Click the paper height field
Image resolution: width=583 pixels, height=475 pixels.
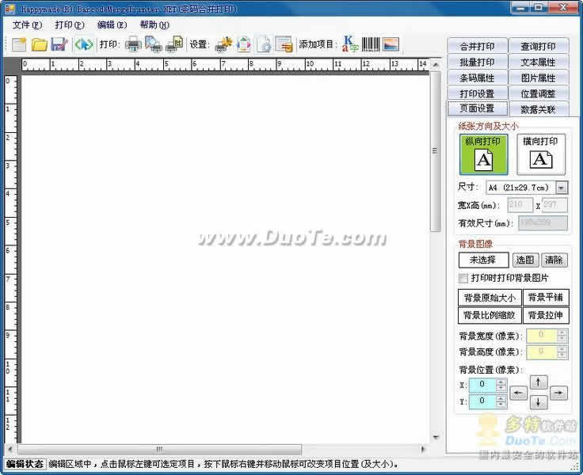(554, 205)
